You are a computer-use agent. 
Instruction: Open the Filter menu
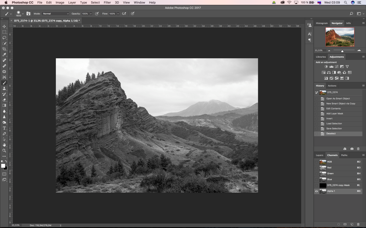click(107, 2)
